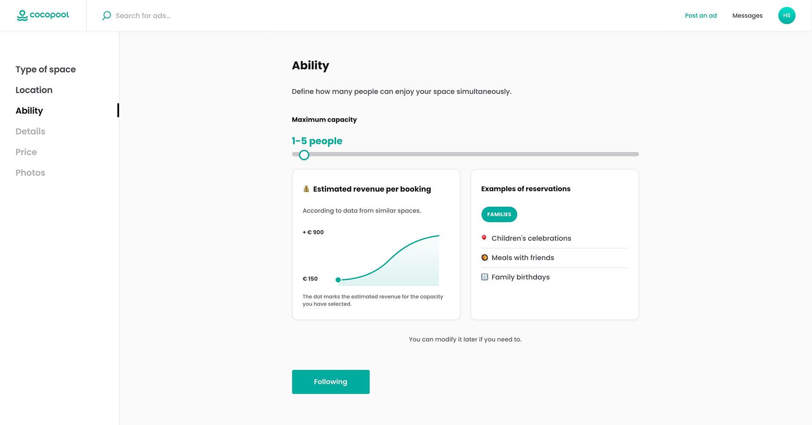Click the cocopool logo

43,16
